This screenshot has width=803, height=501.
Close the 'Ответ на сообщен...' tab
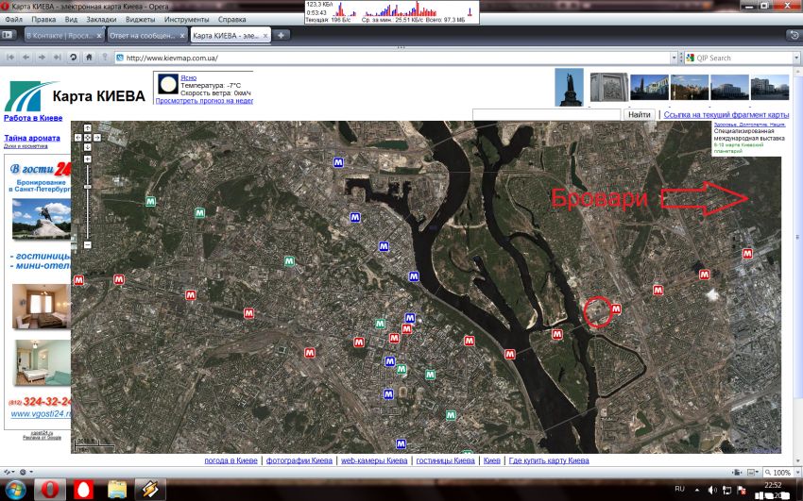pyautogui.click(x=182, y=36)
